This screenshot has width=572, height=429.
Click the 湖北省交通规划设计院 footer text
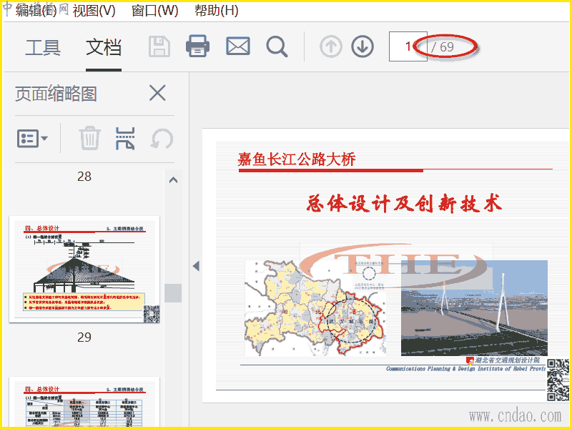coord(507,360)
